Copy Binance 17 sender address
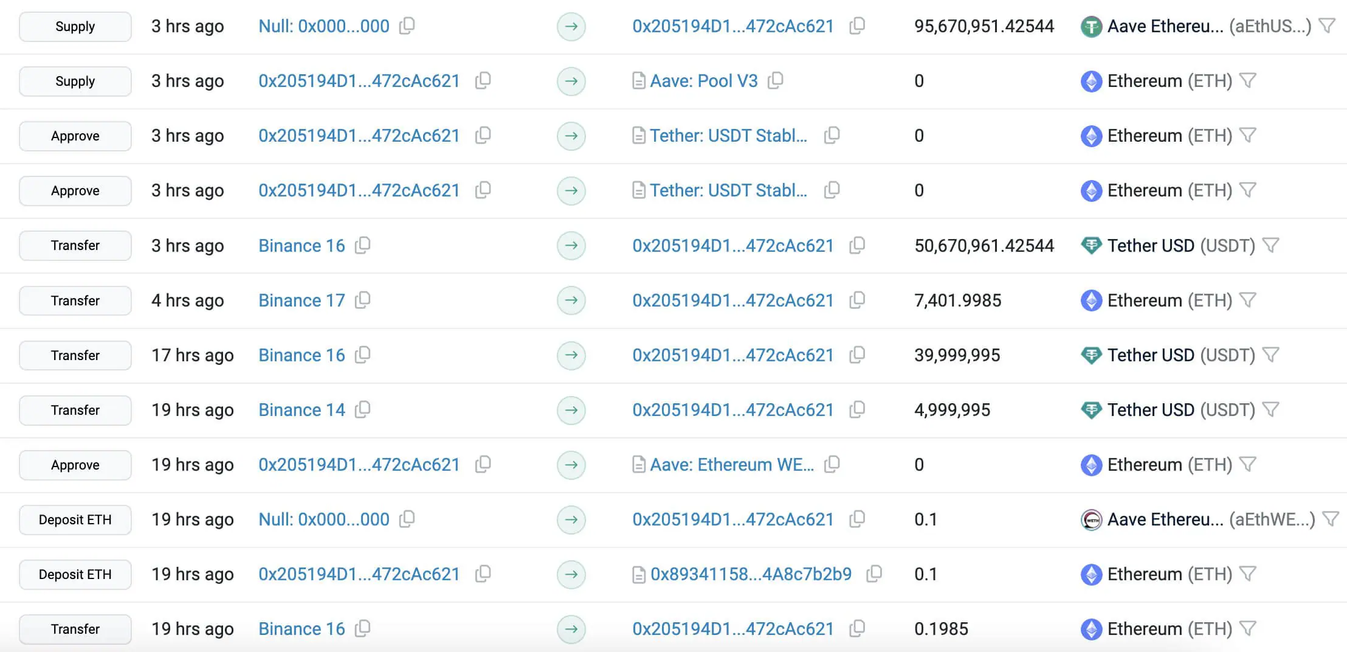The height and width of the screenshot is (652, 1347). click(x=362, y=300)
